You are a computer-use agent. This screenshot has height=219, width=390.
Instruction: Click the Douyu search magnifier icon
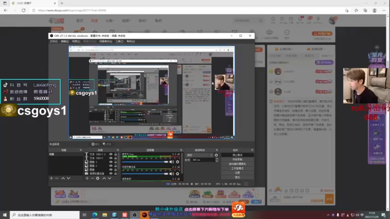(x=260, y=20)
